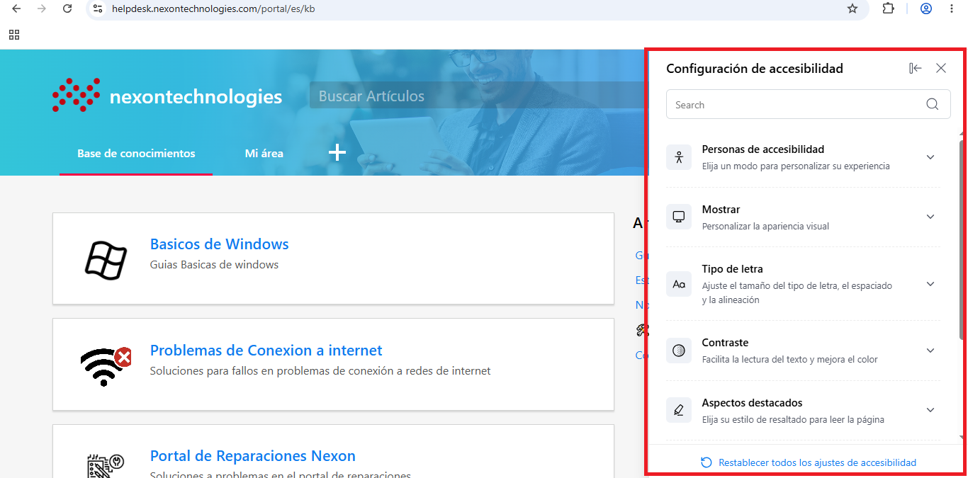Screen dimensions: 968x478
Task: Click the Personas de accesibilidad person icon
Action: click(679, 157)
